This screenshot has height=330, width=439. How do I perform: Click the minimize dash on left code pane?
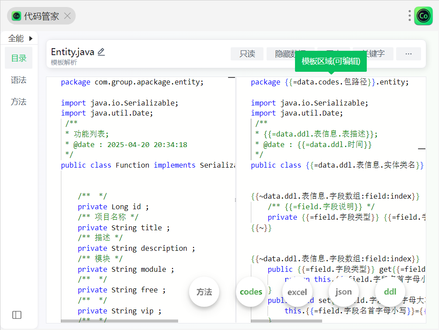(x=232, y=77)
